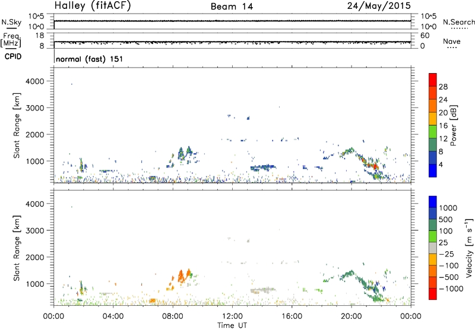Click the "2000" tick on the velocity panel

tap(35, 257)
